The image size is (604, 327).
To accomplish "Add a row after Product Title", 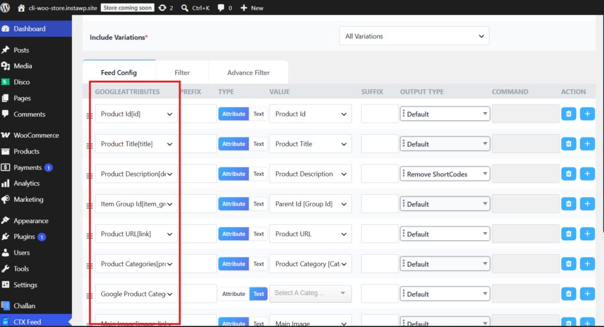I will point(587,144).
